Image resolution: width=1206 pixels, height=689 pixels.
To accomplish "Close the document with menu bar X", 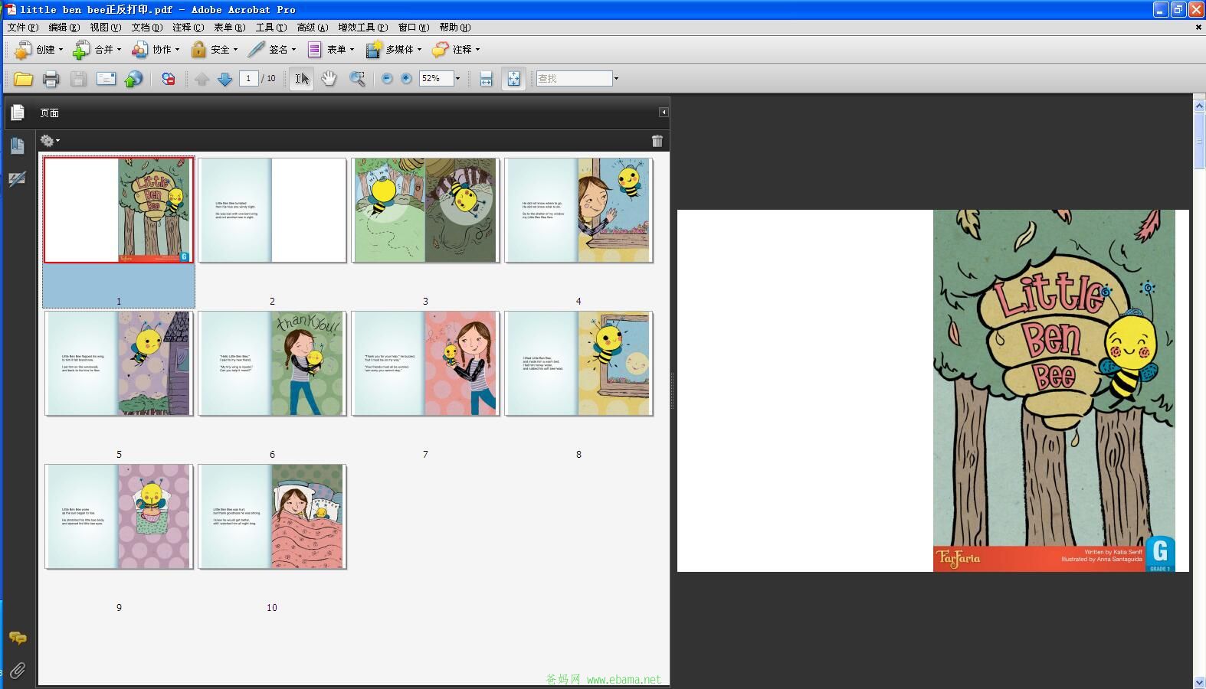I will click(1198, 28).
